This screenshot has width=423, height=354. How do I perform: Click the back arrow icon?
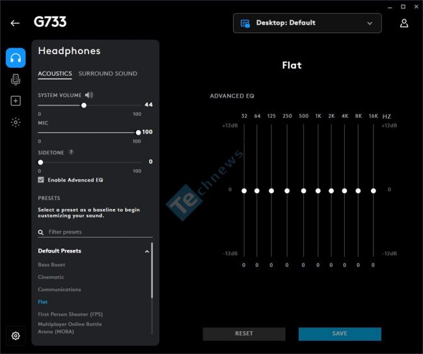coord(15,23)
